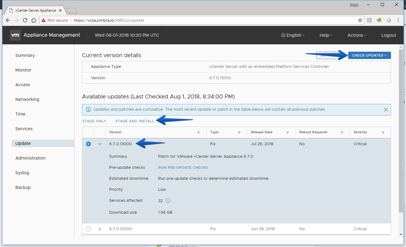Open the CHECK UPDATES dropdown

point(369,55)
